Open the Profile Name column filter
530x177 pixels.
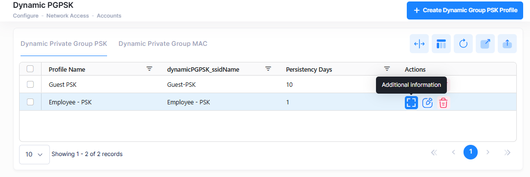tap(149, 69)
